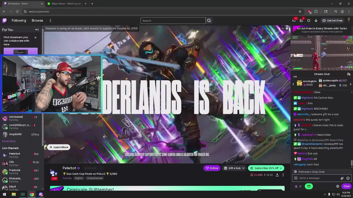Open Whispers speech bubble icon

[309, 21]
